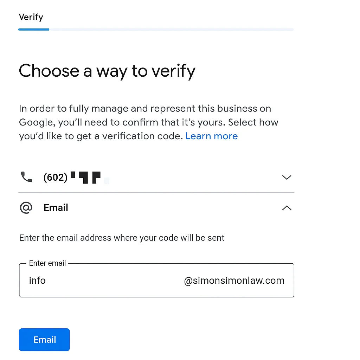
Task: Click the progress bar below Verify
Action: 156,30
